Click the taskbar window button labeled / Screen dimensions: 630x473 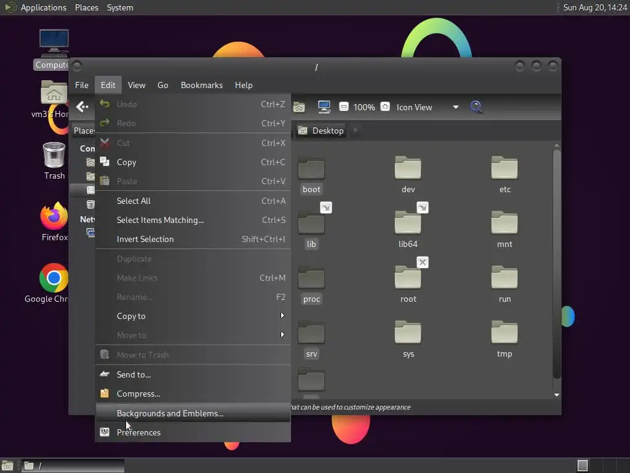73,466
